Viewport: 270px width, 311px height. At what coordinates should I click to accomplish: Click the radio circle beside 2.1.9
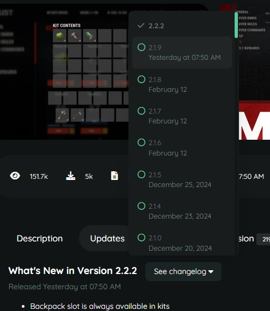pyautogui.click(x=142, y=47)
